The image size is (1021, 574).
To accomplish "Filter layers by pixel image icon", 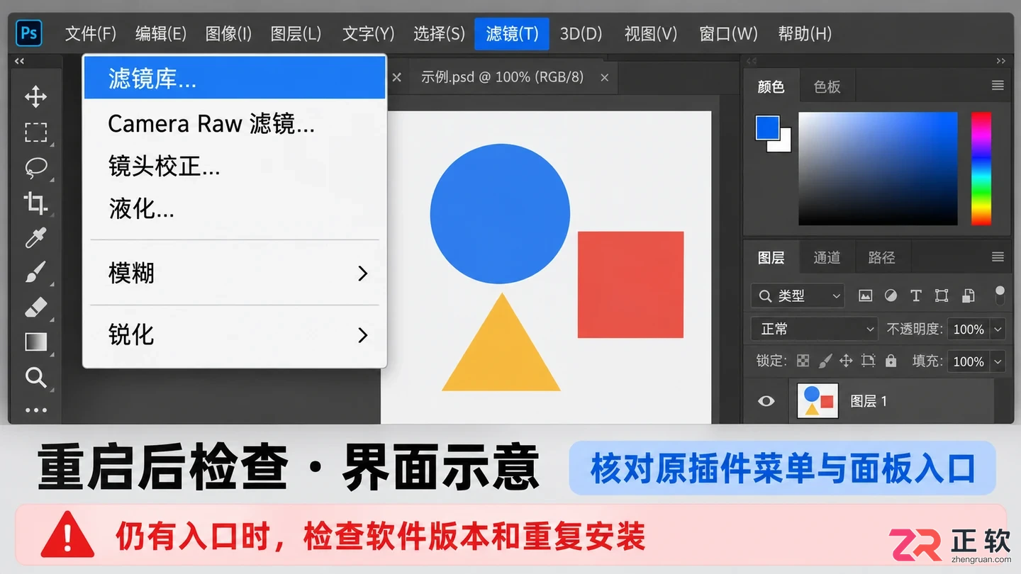I will coord(865,296).
